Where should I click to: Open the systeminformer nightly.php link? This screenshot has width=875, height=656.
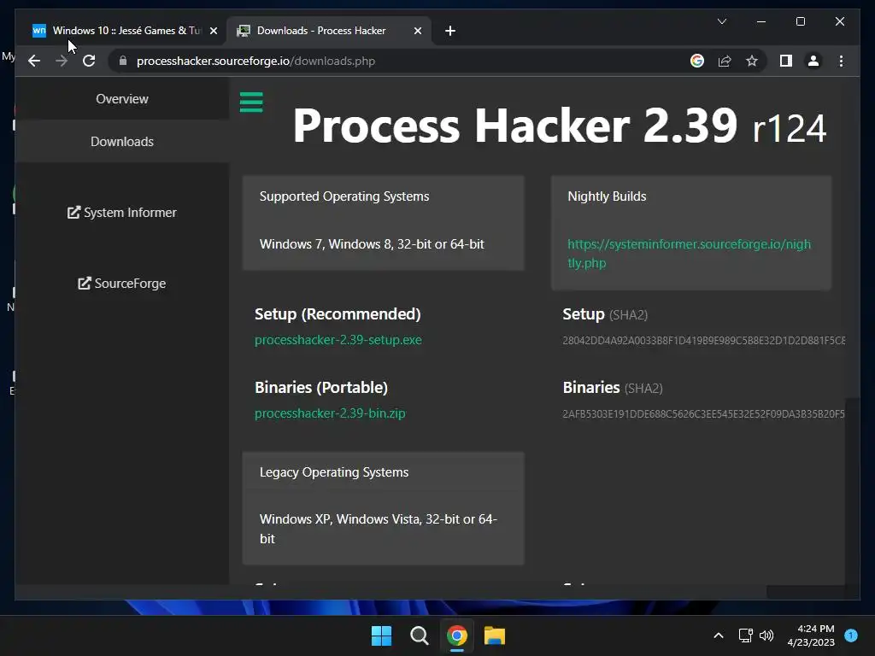click(690, 253)
